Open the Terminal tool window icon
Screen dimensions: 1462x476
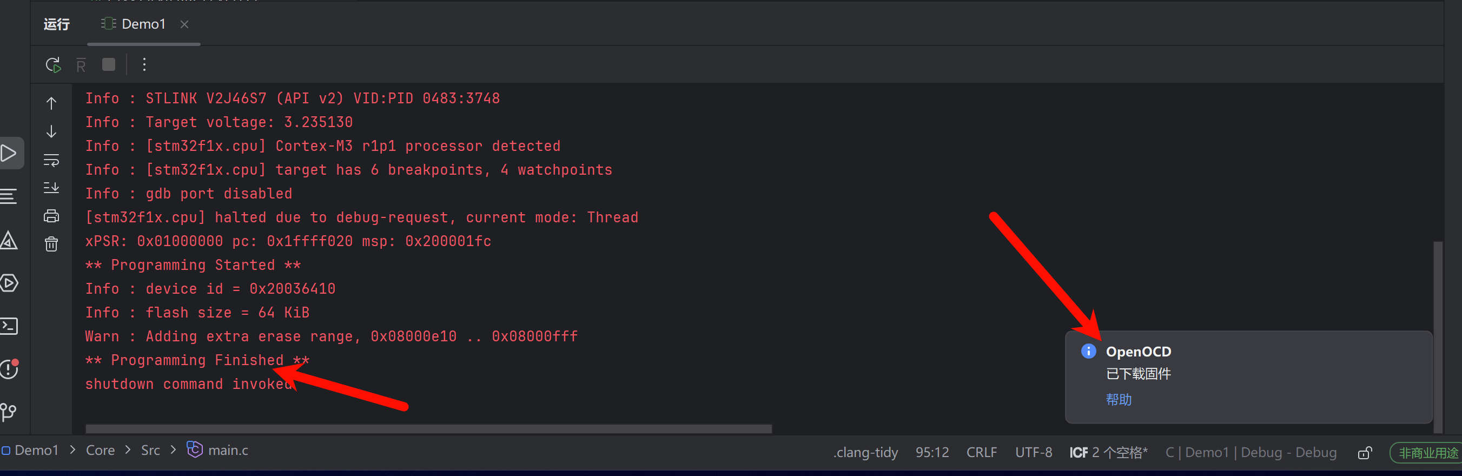click(9, 326)
